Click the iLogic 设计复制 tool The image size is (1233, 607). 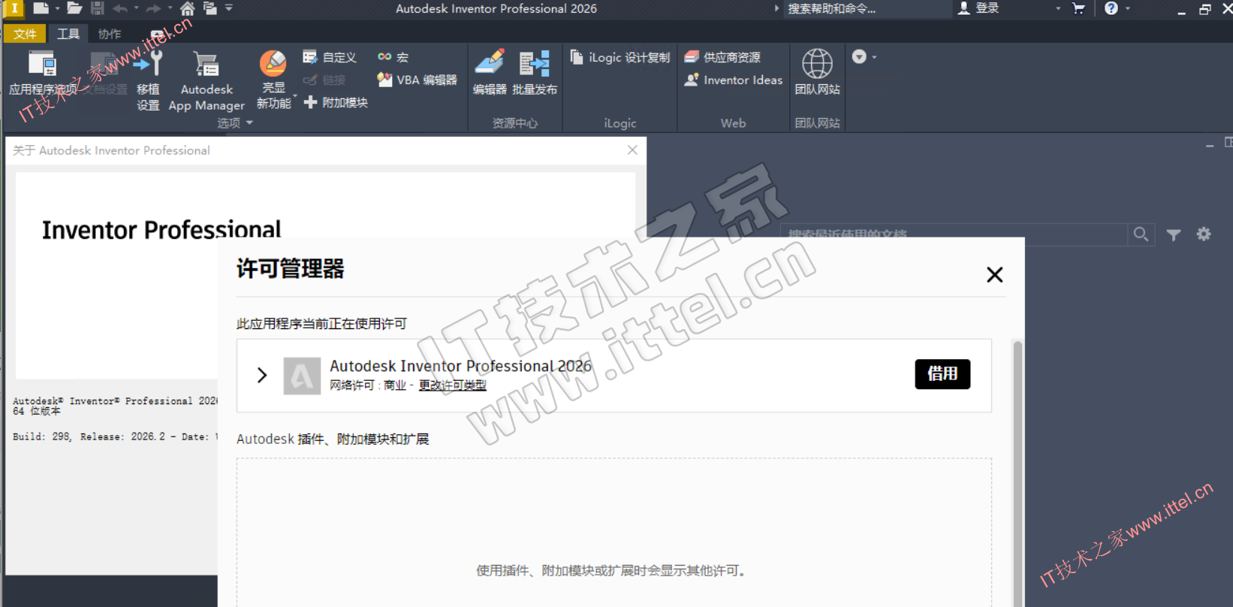(620, 58)
